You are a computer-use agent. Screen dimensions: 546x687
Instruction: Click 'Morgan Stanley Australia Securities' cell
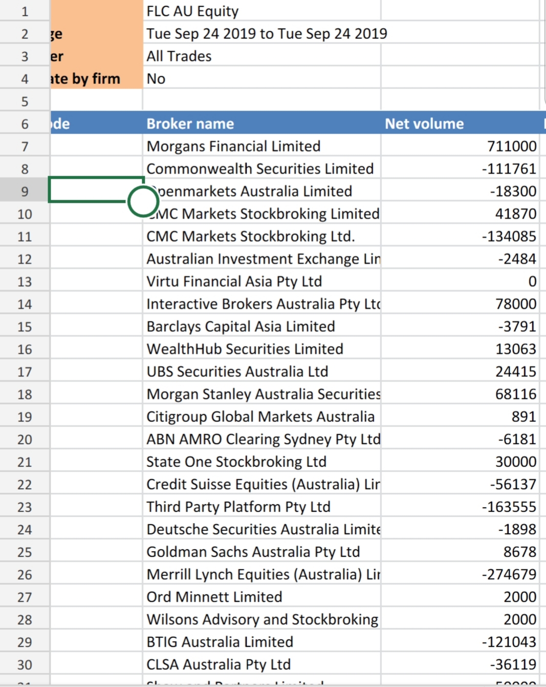[x=261, y=394]
